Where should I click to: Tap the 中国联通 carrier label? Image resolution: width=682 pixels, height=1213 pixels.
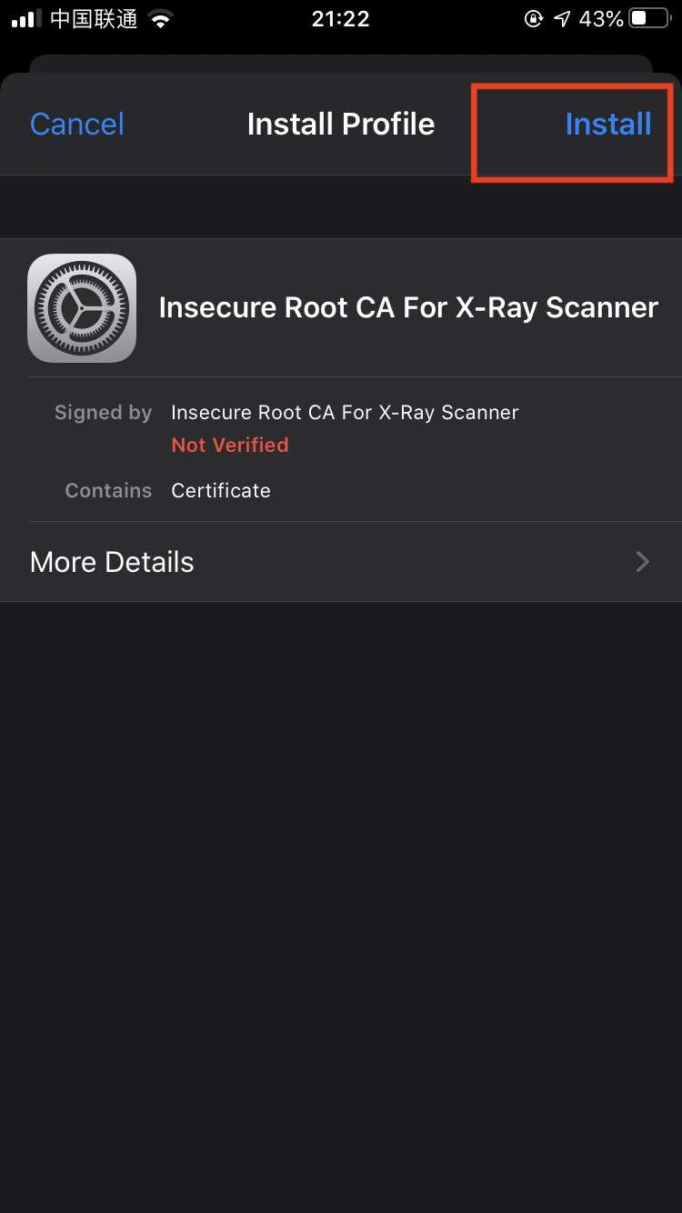(94, 19)
